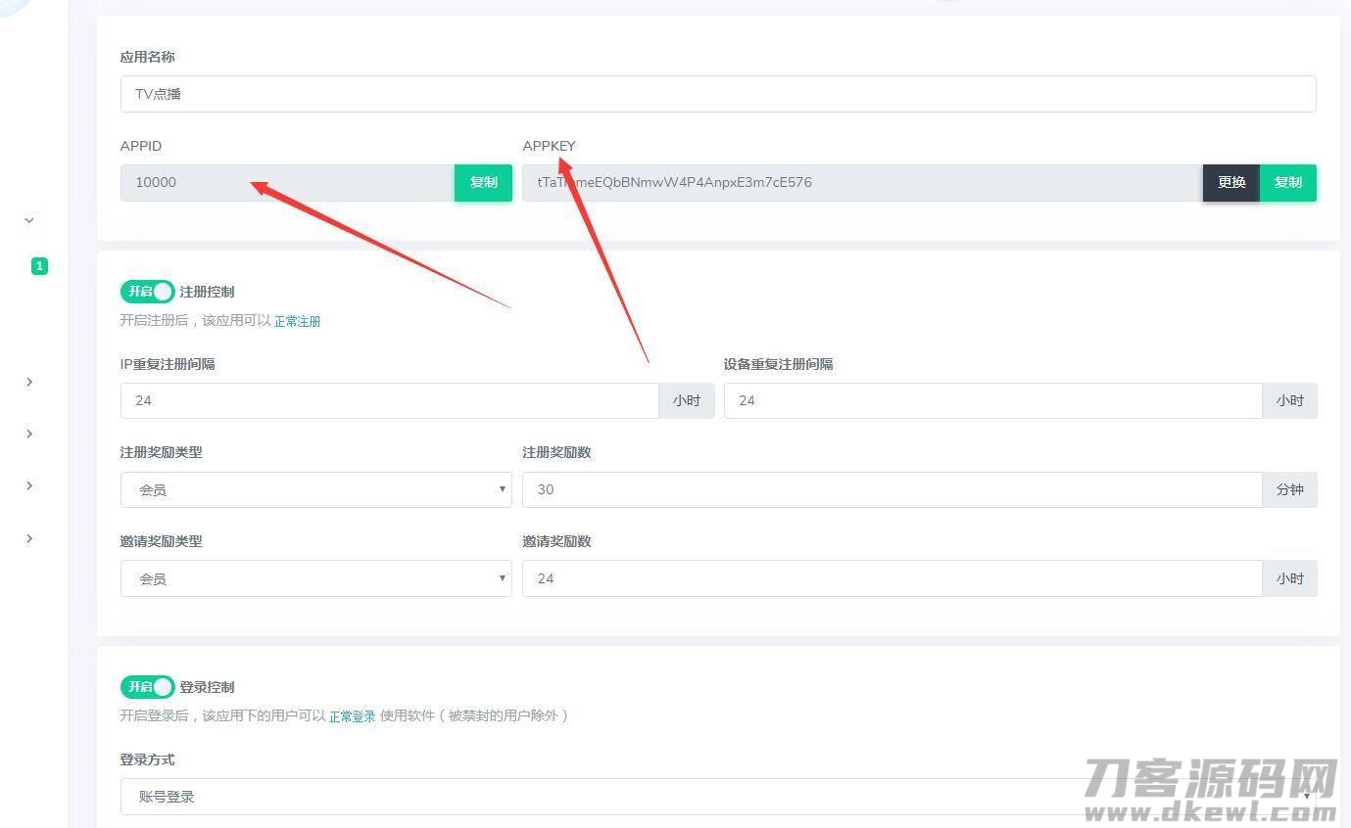Copy the APPKEY with 复制 button
The height and width of the screenshot is (828, 1351).
(x=1287, y=183)
